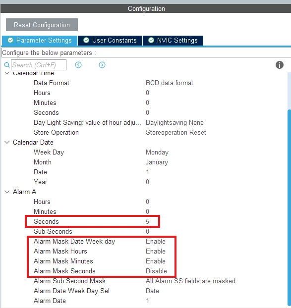Edit the Alarm A Seconds value 5

(147, 221)
